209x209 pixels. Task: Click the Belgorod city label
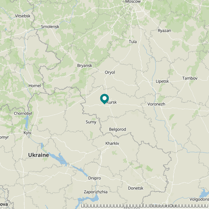[118, 129]
